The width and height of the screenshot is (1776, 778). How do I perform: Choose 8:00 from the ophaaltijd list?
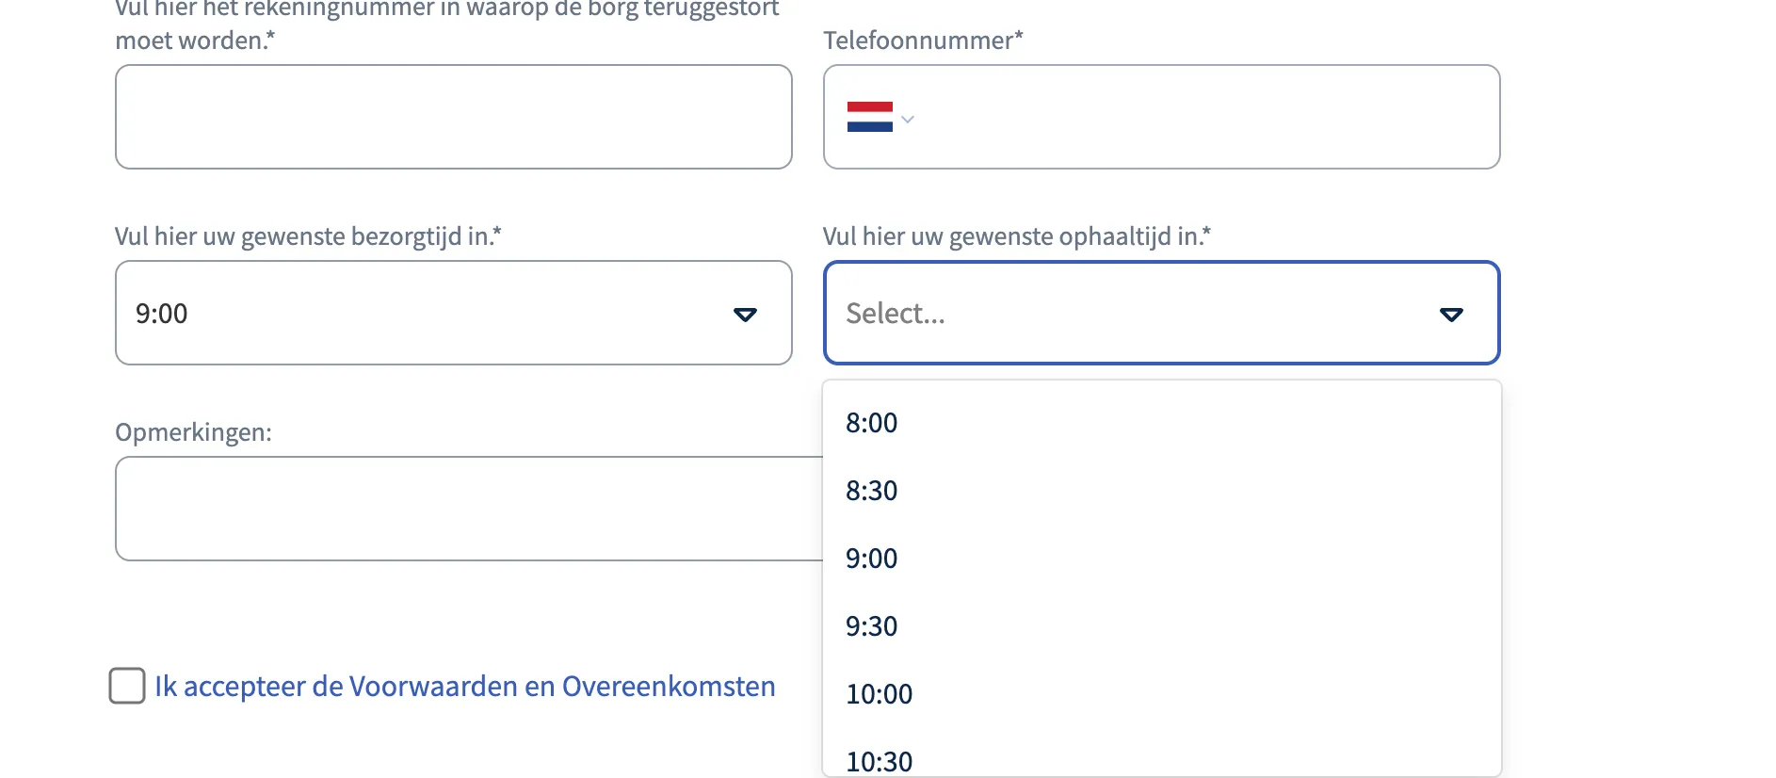(x=872, y=423)
